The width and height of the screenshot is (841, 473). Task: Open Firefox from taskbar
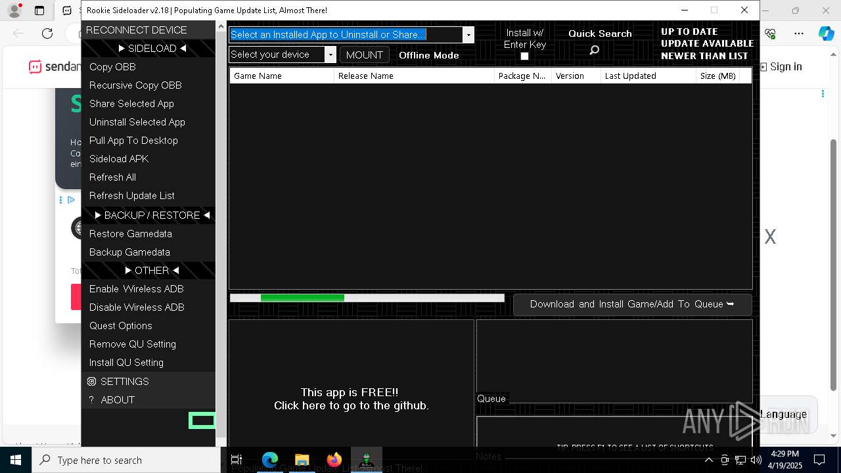[334, 460]
